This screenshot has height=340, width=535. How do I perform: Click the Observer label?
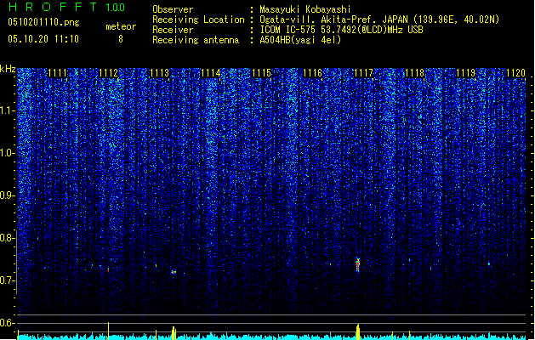coord(173,9)
